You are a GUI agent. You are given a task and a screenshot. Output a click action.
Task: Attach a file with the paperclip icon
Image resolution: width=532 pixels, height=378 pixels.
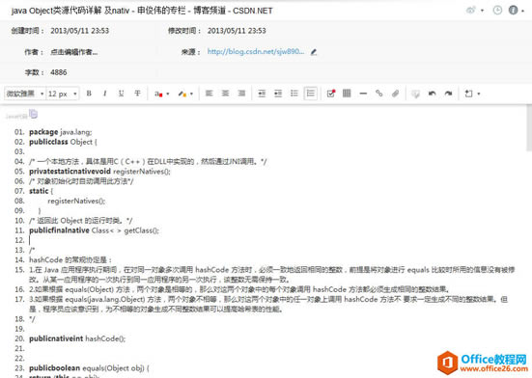click(395, 94)
